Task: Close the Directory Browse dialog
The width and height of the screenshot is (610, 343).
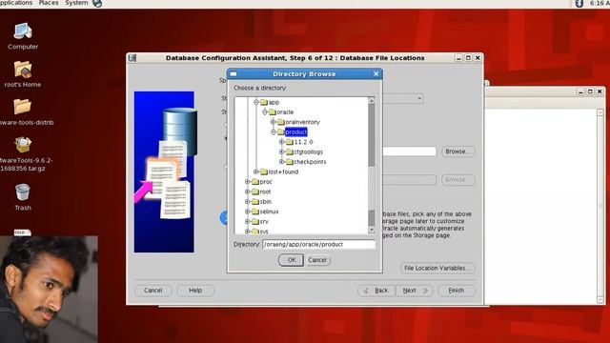Action: tap(376, 74)
